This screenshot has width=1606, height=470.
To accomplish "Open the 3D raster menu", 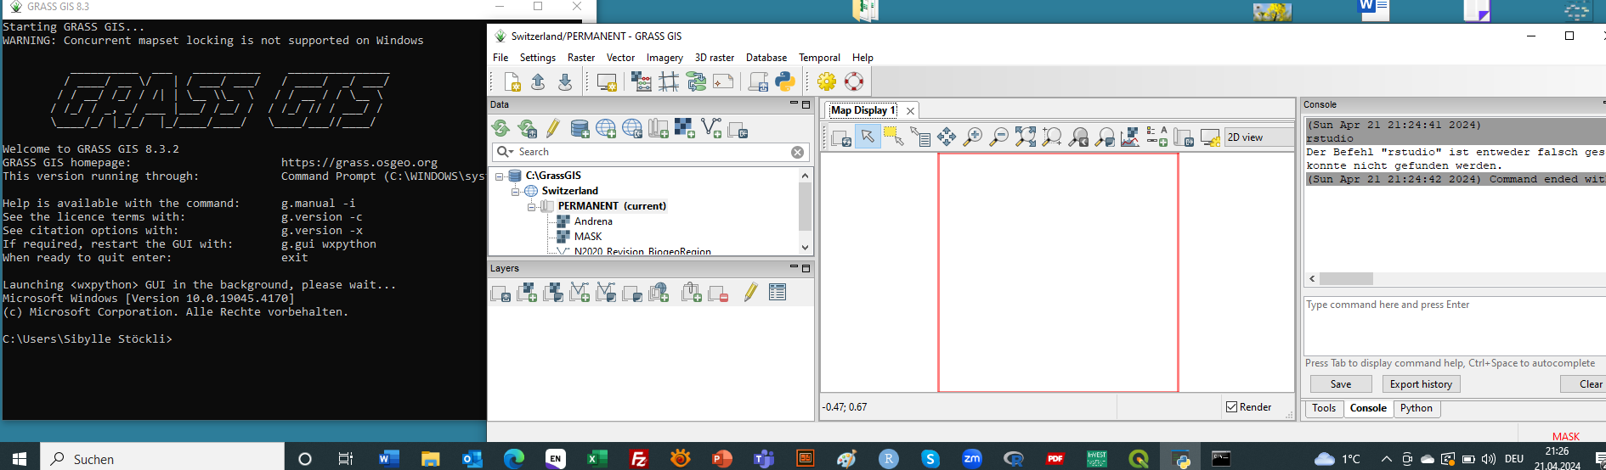I will pyautogui.click(x=715, y=58).
